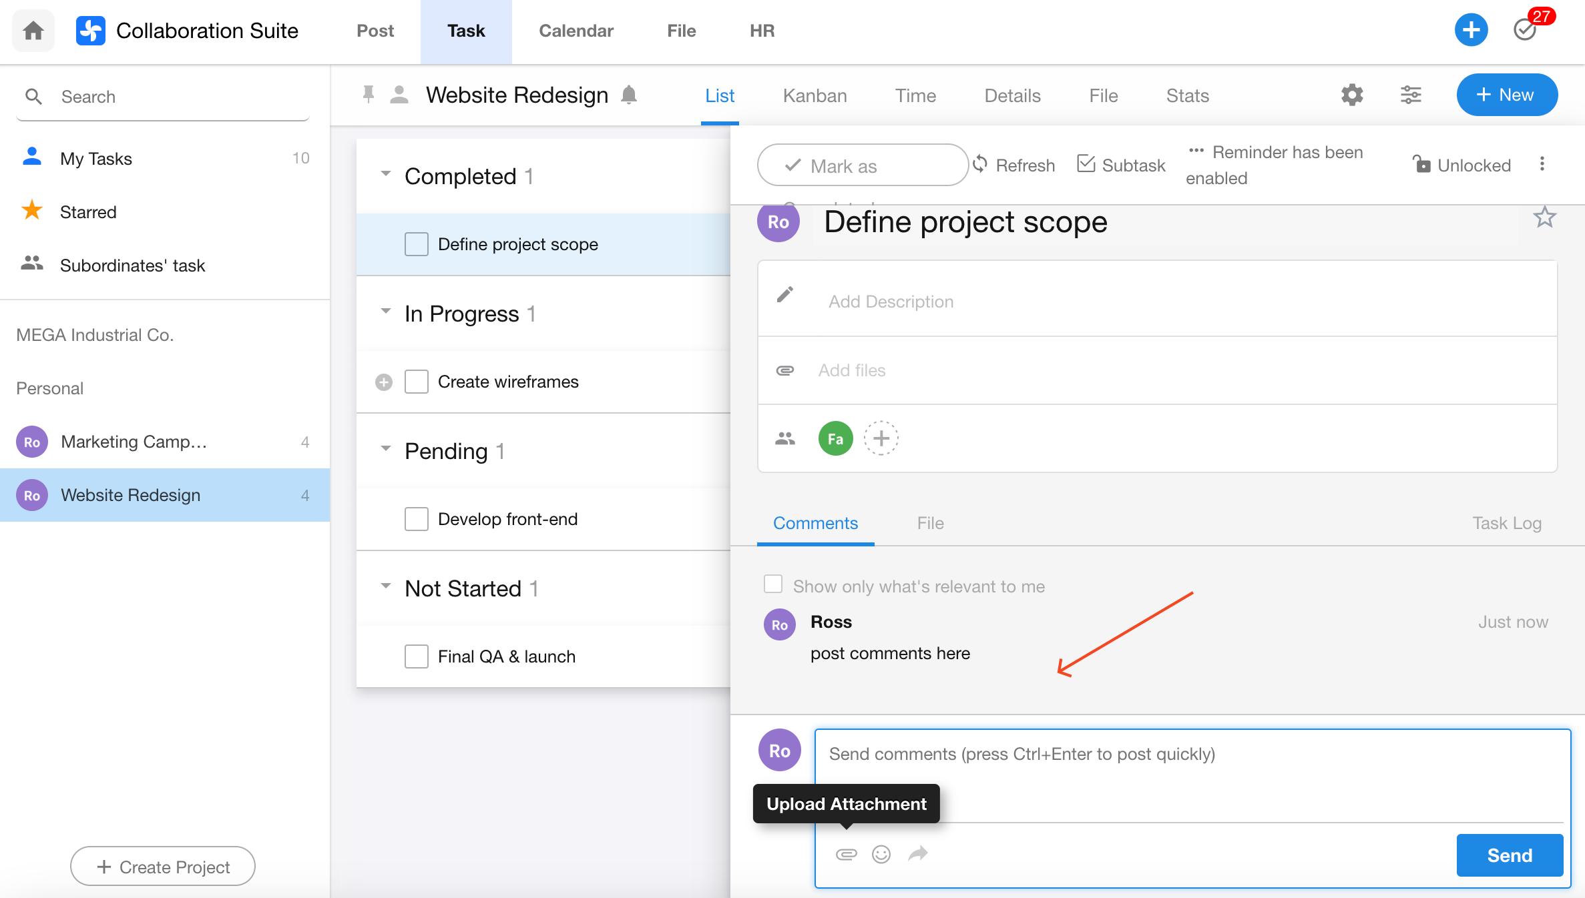Check the Create wireframes checkbox

pos(416,382)
